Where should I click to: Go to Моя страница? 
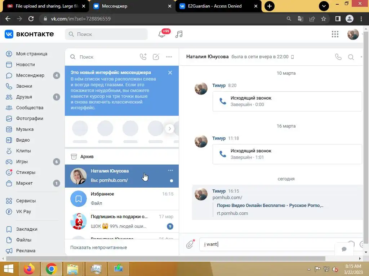pos(32,54)
